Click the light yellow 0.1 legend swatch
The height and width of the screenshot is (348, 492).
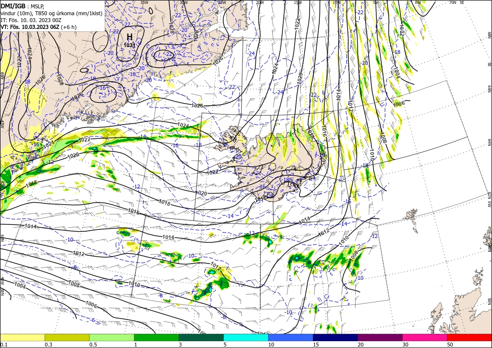click(x=22, y=337)
